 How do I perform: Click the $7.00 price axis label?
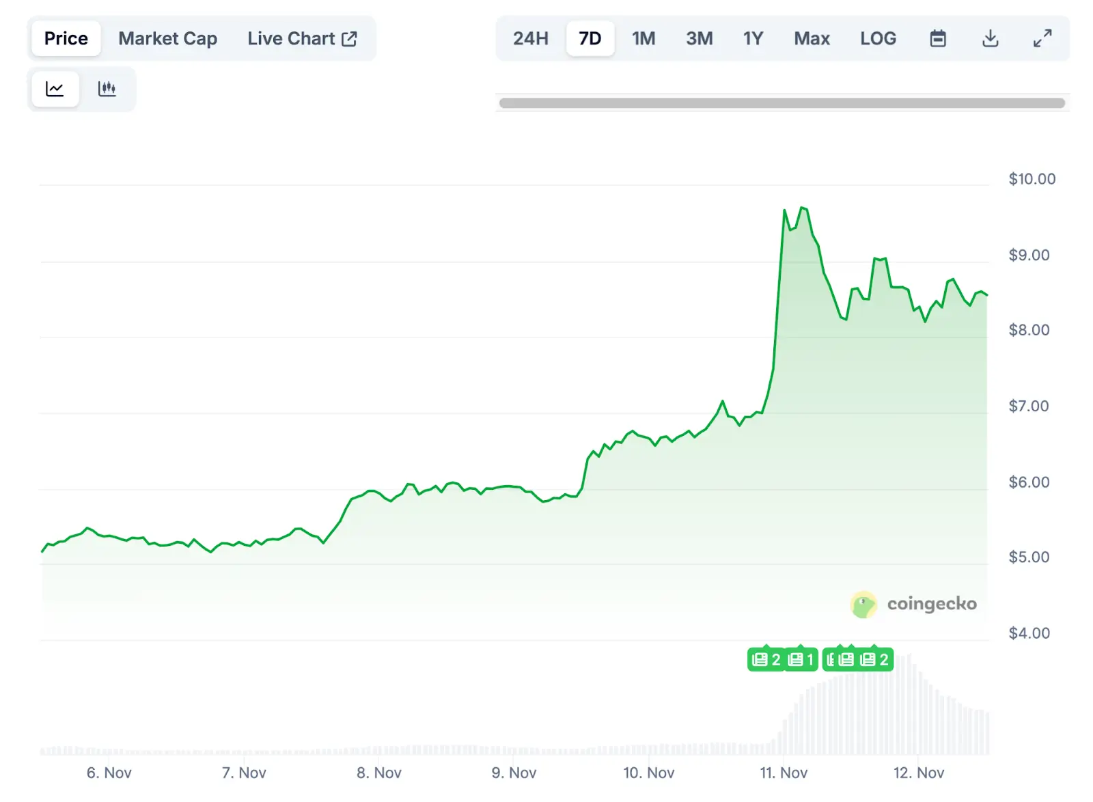pos(1029,406)
